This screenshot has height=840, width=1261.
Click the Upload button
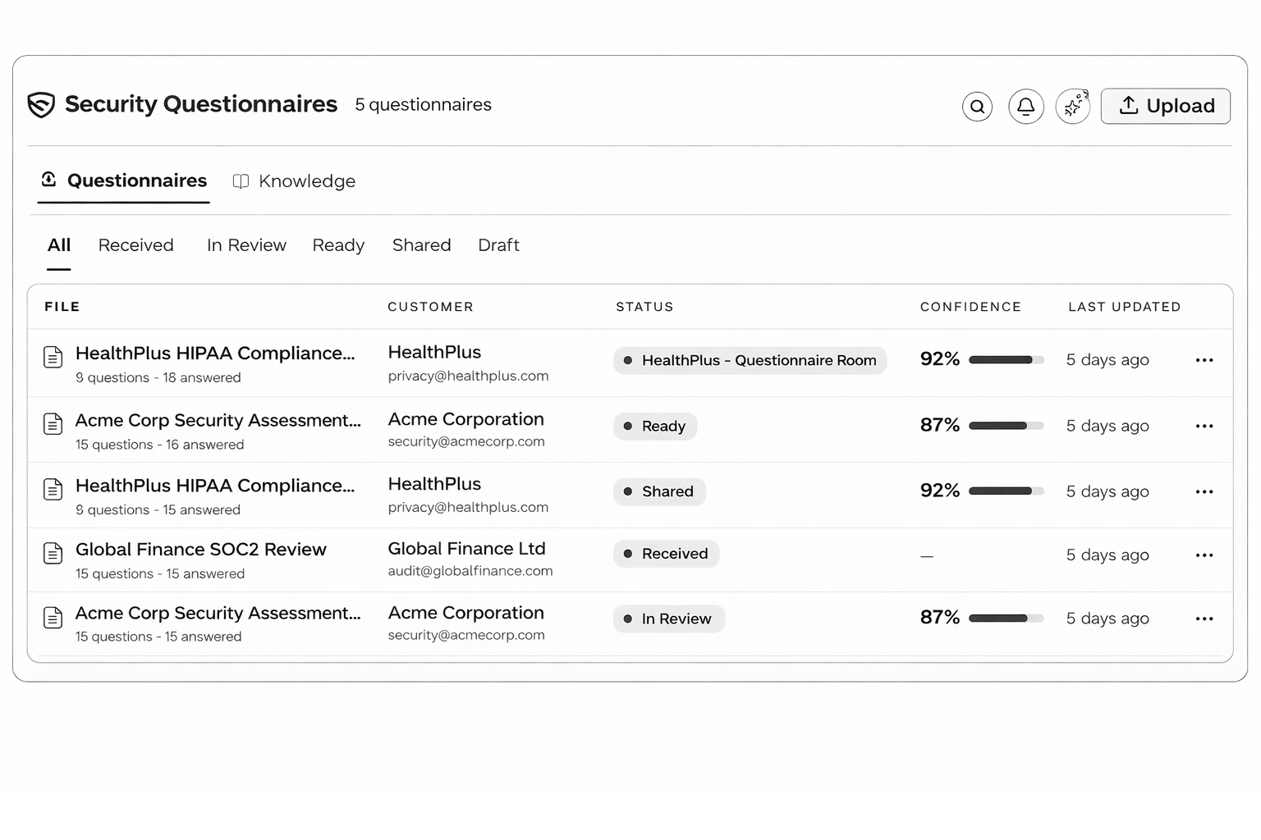(x=1165, y=106)
